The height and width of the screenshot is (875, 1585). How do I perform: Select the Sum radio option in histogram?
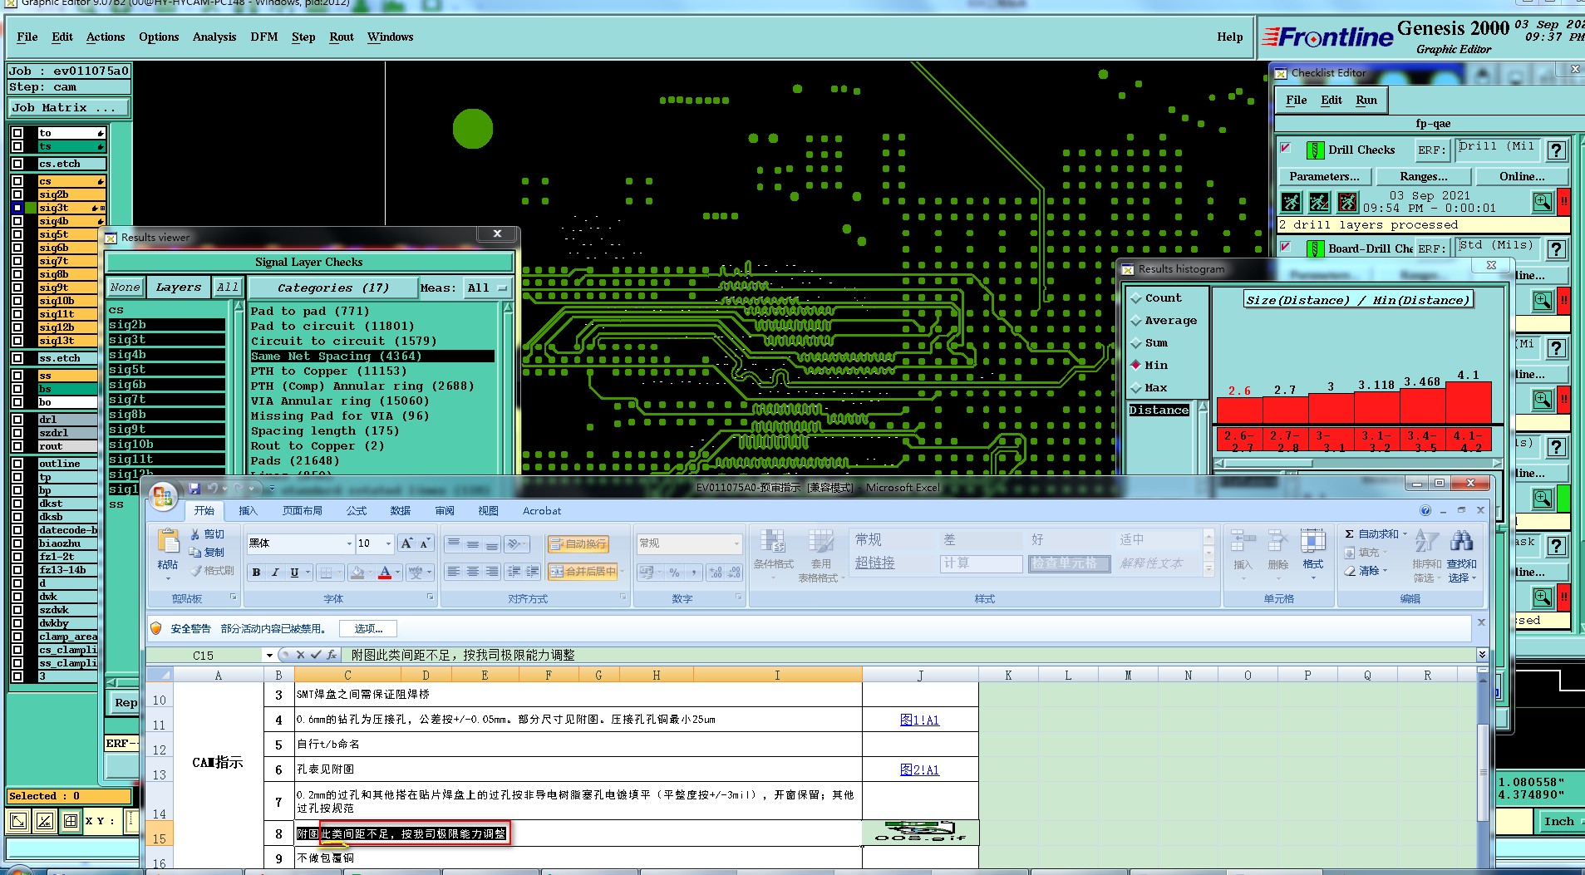(x=1135, y=343)
